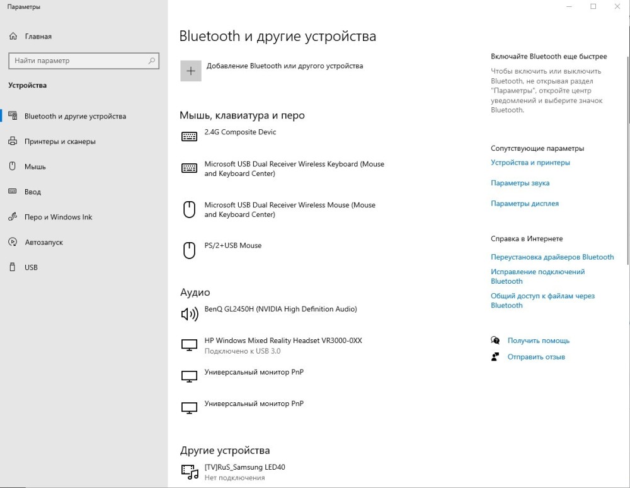Open Параметры звука link
The image size is (630, 488).
pos(520,183)
